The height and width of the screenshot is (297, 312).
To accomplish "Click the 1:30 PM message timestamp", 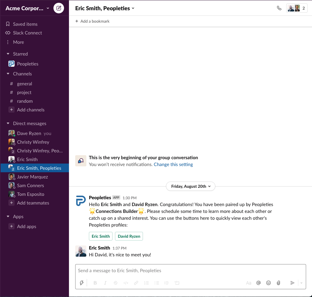I will click(x=130, y=198).
